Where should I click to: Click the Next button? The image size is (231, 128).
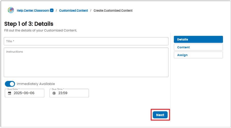point(160,115)
